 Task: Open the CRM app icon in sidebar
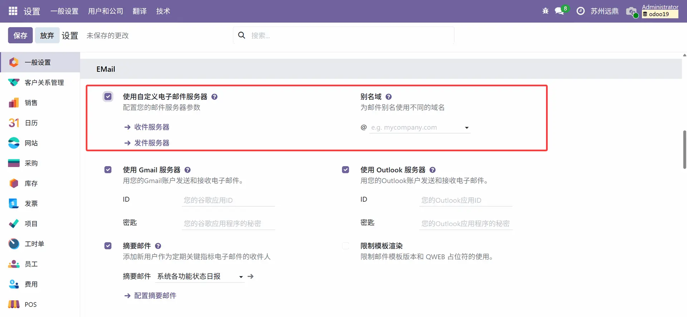click(14, 82)
